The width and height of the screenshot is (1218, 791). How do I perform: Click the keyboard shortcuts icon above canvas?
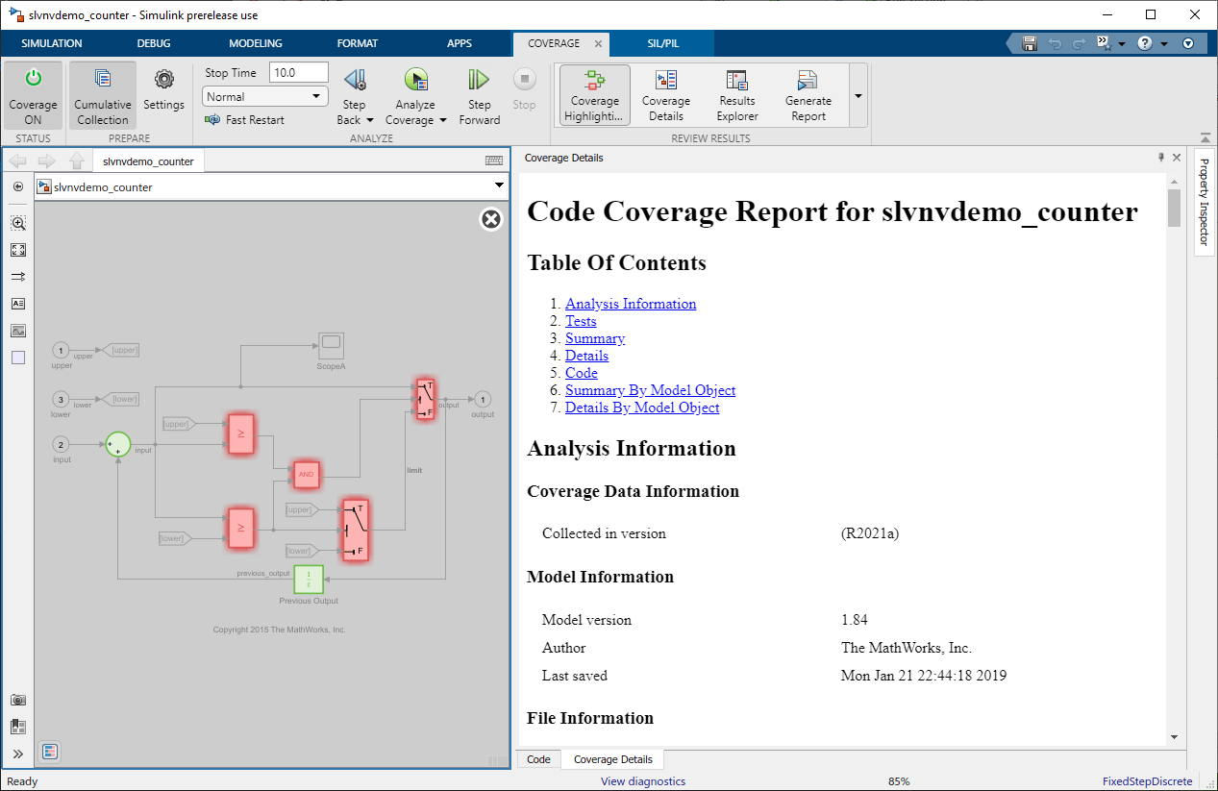click(x=494, y=161)
